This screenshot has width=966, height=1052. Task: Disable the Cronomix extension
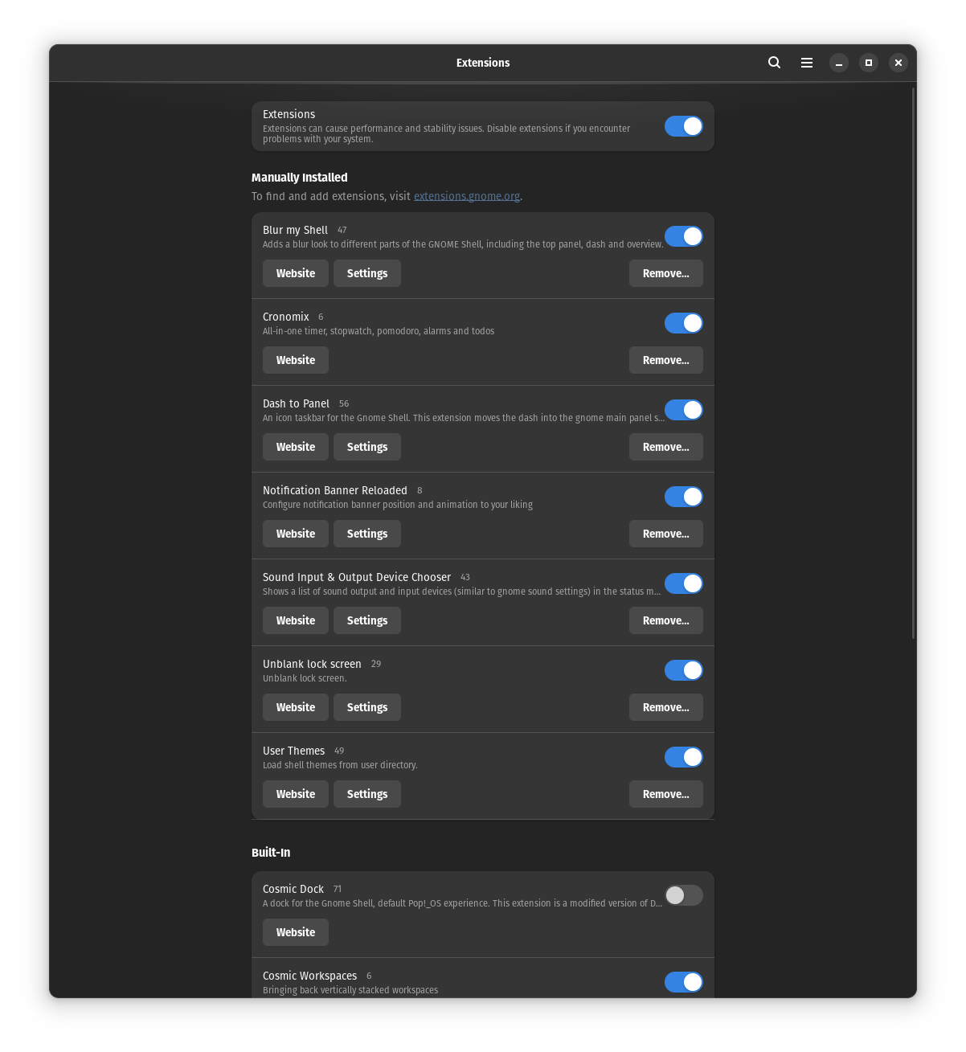click(x=683, y=323)
